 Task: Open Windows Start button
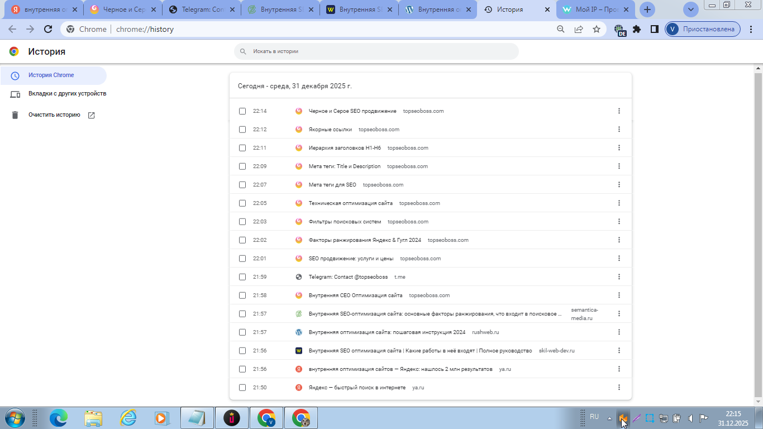[14, 418]
